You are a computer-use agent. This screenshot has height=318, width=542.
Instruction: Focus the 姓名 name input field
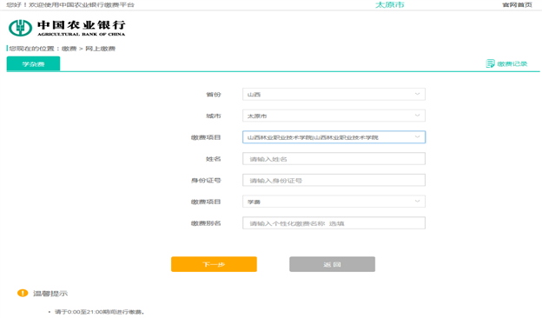point(334,159)
